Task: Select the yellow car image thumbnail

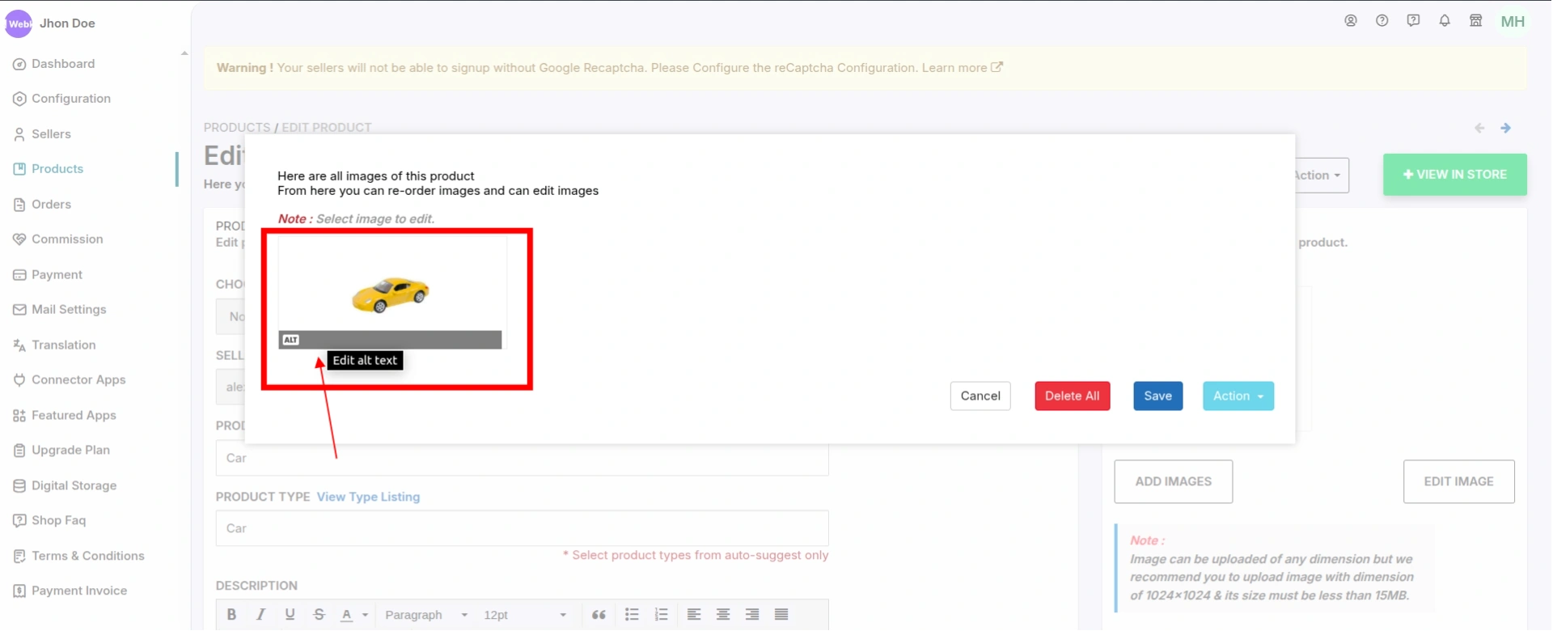Action: (x=391, y=294)
